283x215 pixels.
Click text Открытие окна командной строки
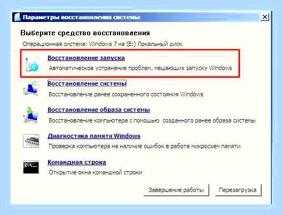[x=96, y=172]
